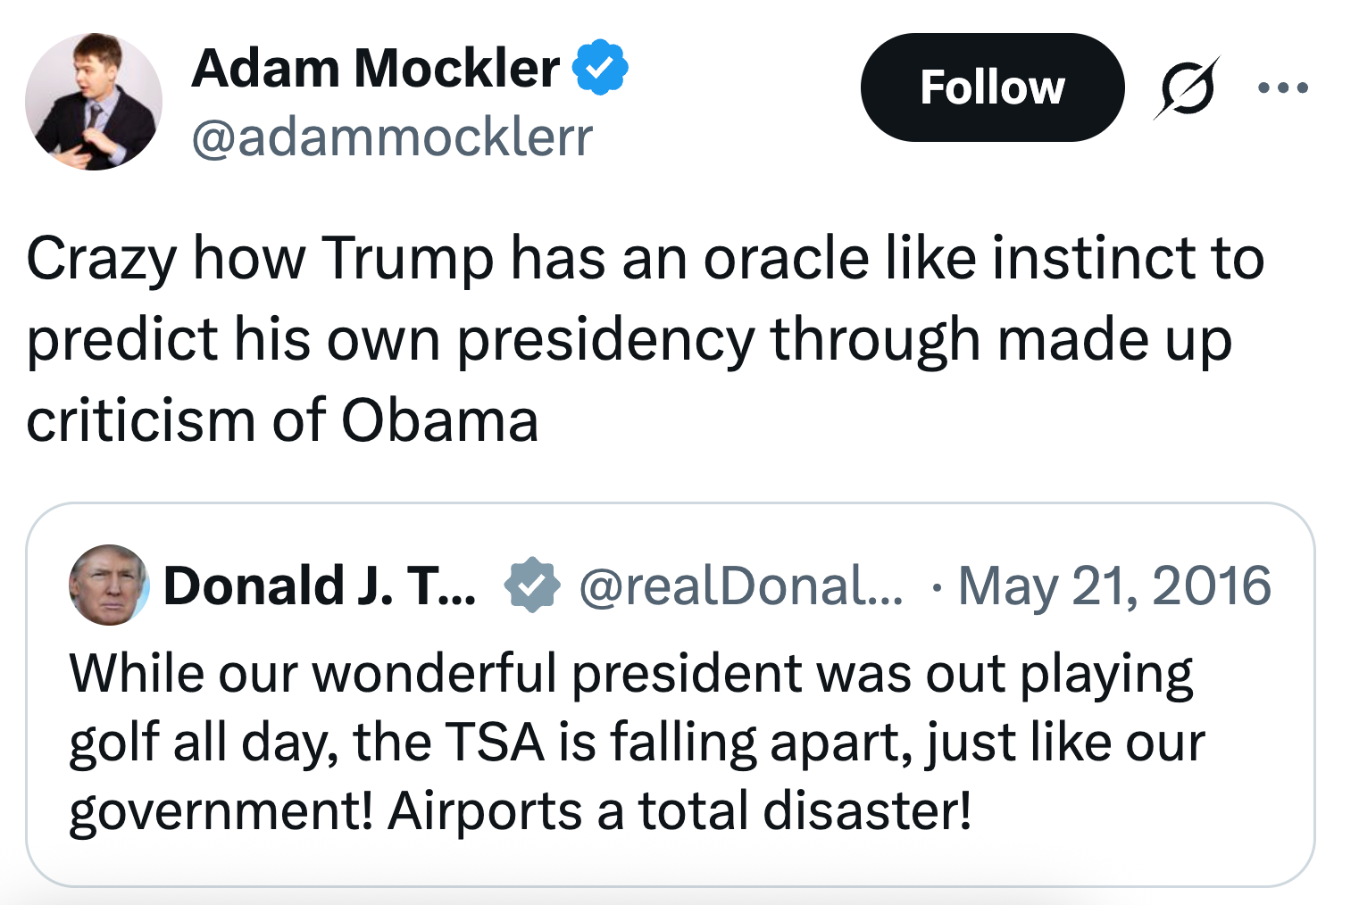
Task: Click "Airports a total disaster!" text
Action: point(679,811)
